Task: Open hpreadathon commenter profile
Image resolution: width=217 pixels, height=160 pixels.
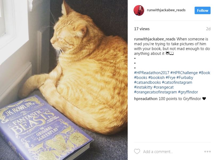Action: click(146, 99)
